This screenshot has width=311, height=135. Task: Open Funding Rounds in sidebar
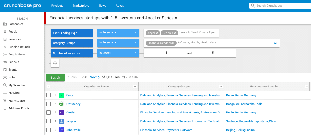(17, 47)
